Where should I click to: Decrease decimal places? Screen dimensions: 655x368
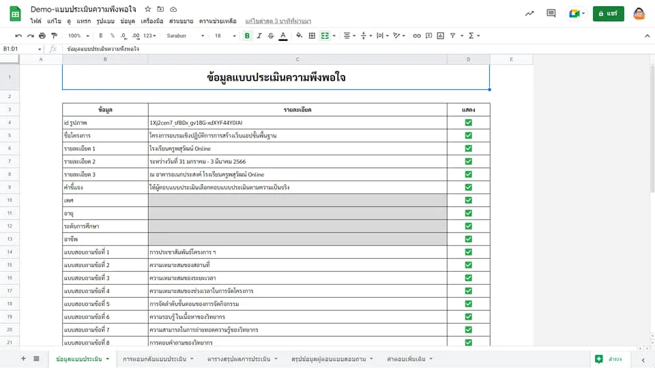click(123, 36)
